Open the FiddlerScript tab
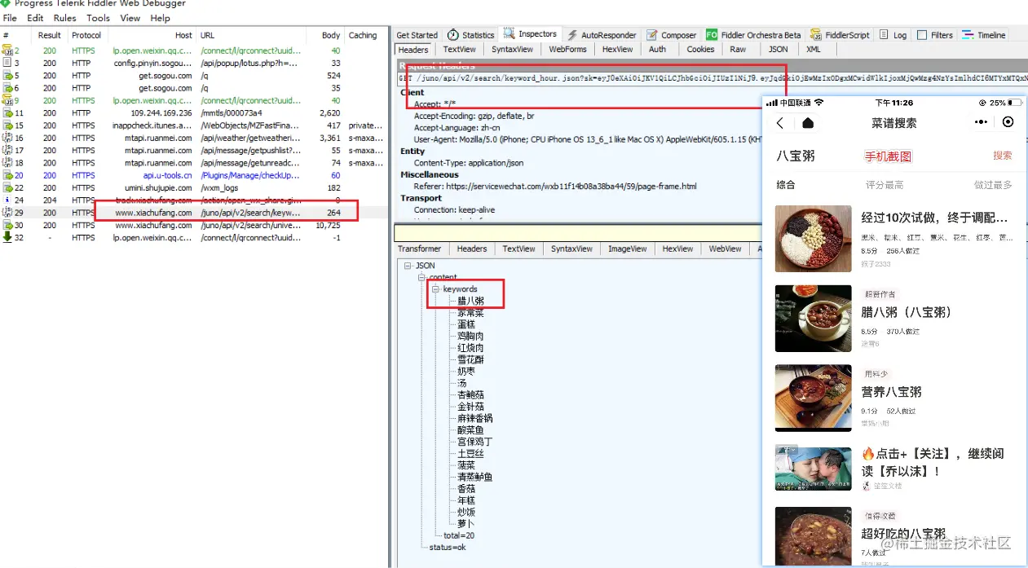Screen dimensions: 1028x568 pyautogui.click(x=840, y=35)
